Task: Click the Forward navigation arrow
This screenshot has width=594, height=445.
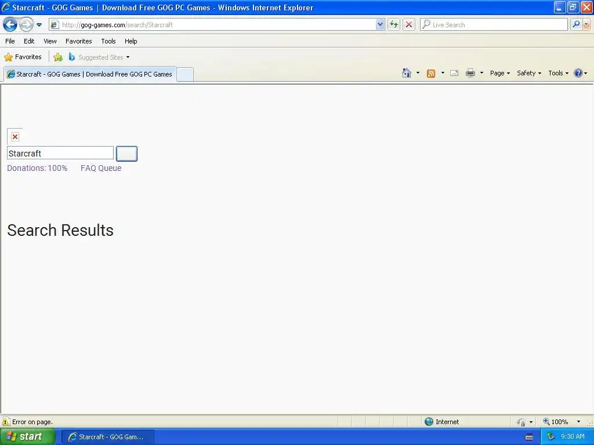Action: click(x=26, y=24)
